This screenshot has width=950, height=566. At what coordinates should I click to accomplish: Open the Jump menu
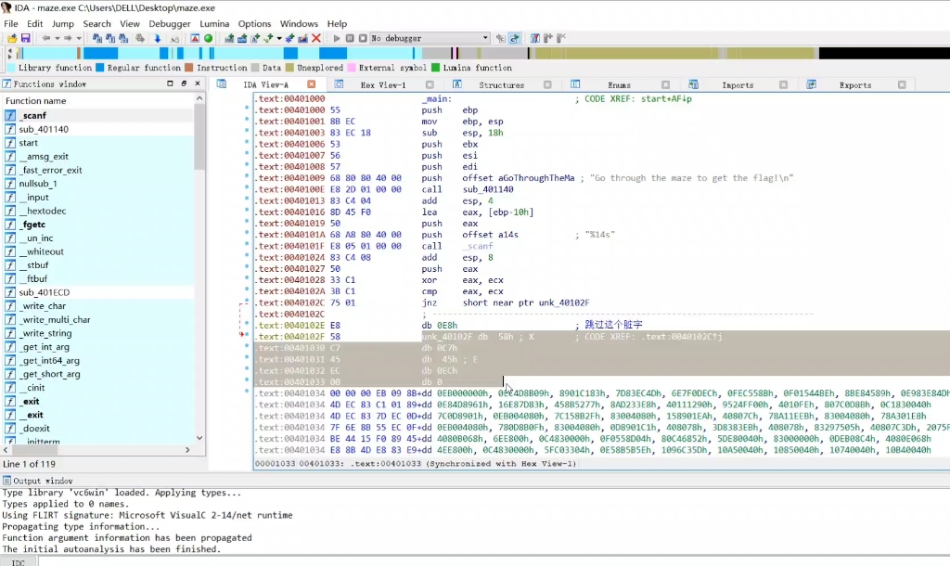[x=63, y=23]
